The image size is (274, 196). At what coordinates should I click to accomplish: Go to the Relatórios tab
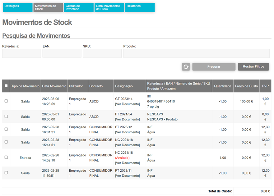140,8
